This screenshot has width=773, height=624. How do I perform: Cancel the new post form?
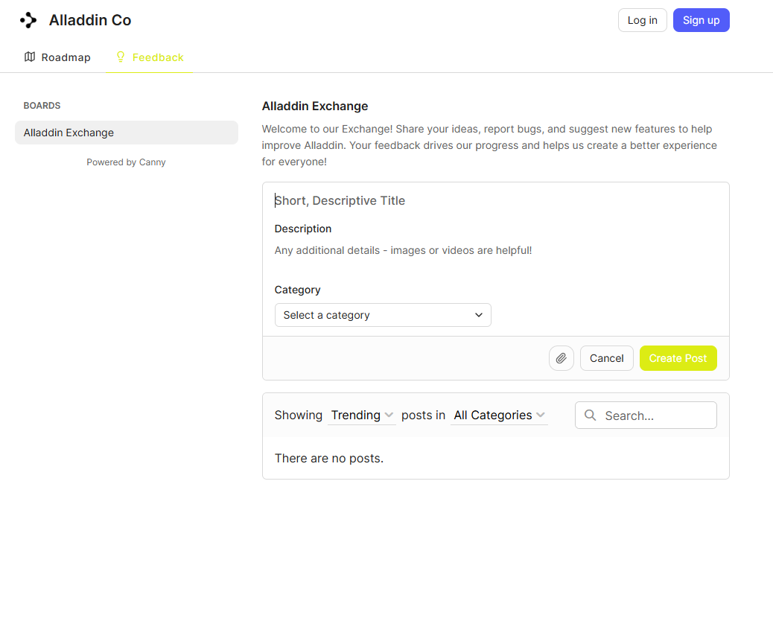606,358
